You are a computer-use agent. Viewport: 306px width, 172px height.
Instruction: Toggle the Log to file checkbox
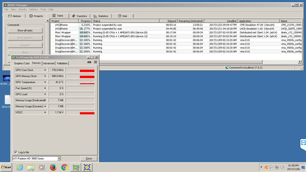tap(16, 152)
